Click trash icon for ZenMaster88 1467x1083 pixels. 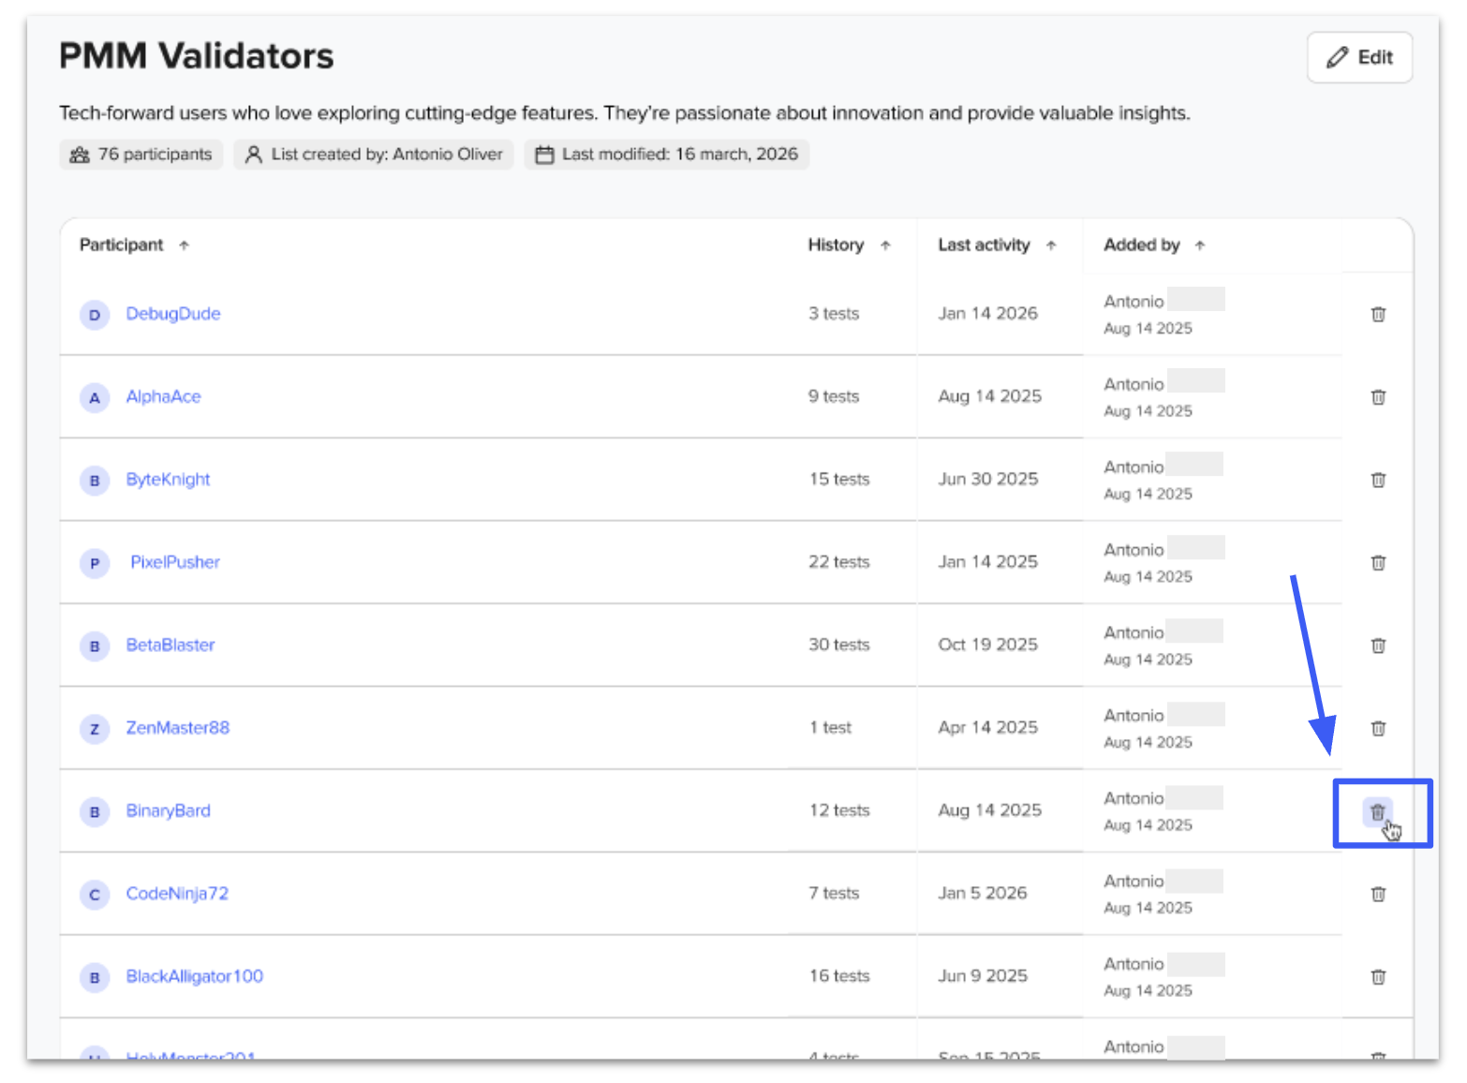tap(1378, 728)
